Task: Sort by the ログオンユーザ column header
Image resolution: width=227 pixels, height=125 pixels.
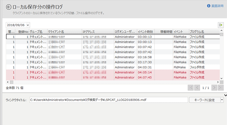Action: pyautogui.click(x=125, y=32)
